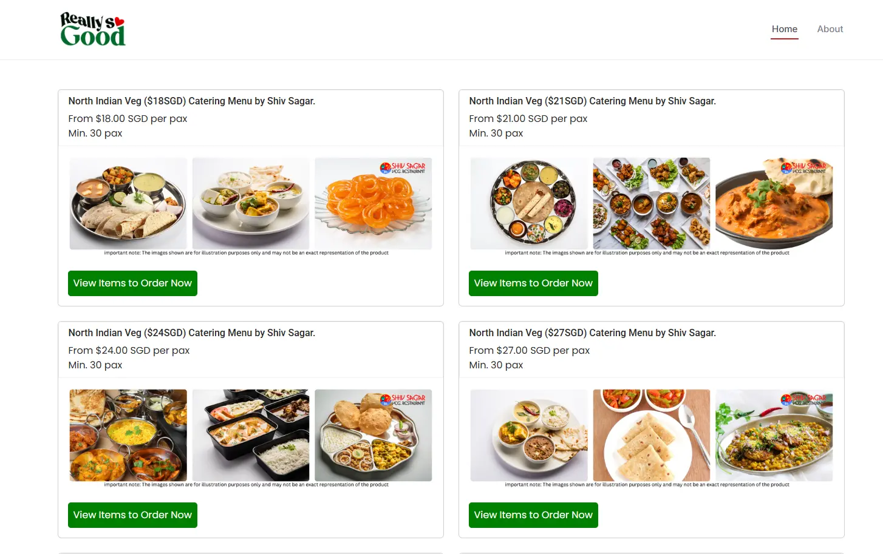
Task: Select the North Indian Veg ($27SGD) menu title
Action: coord(592,333)
